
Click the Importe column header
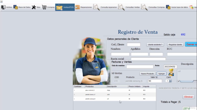[x=149, y=86]
